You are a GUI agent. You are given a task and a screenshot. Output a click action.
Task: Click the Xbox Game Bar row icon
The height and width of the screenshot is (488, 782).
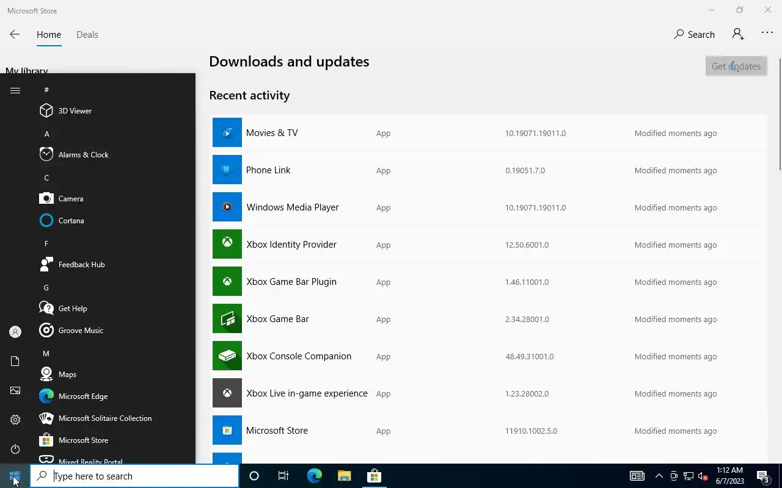227,318
